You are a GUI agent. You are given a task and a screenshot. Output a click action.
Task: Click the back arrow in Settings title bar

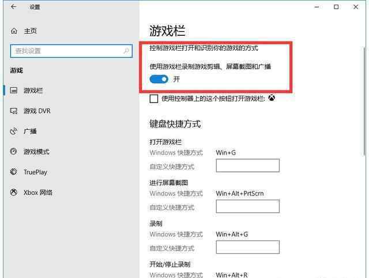tap(13, 7)
